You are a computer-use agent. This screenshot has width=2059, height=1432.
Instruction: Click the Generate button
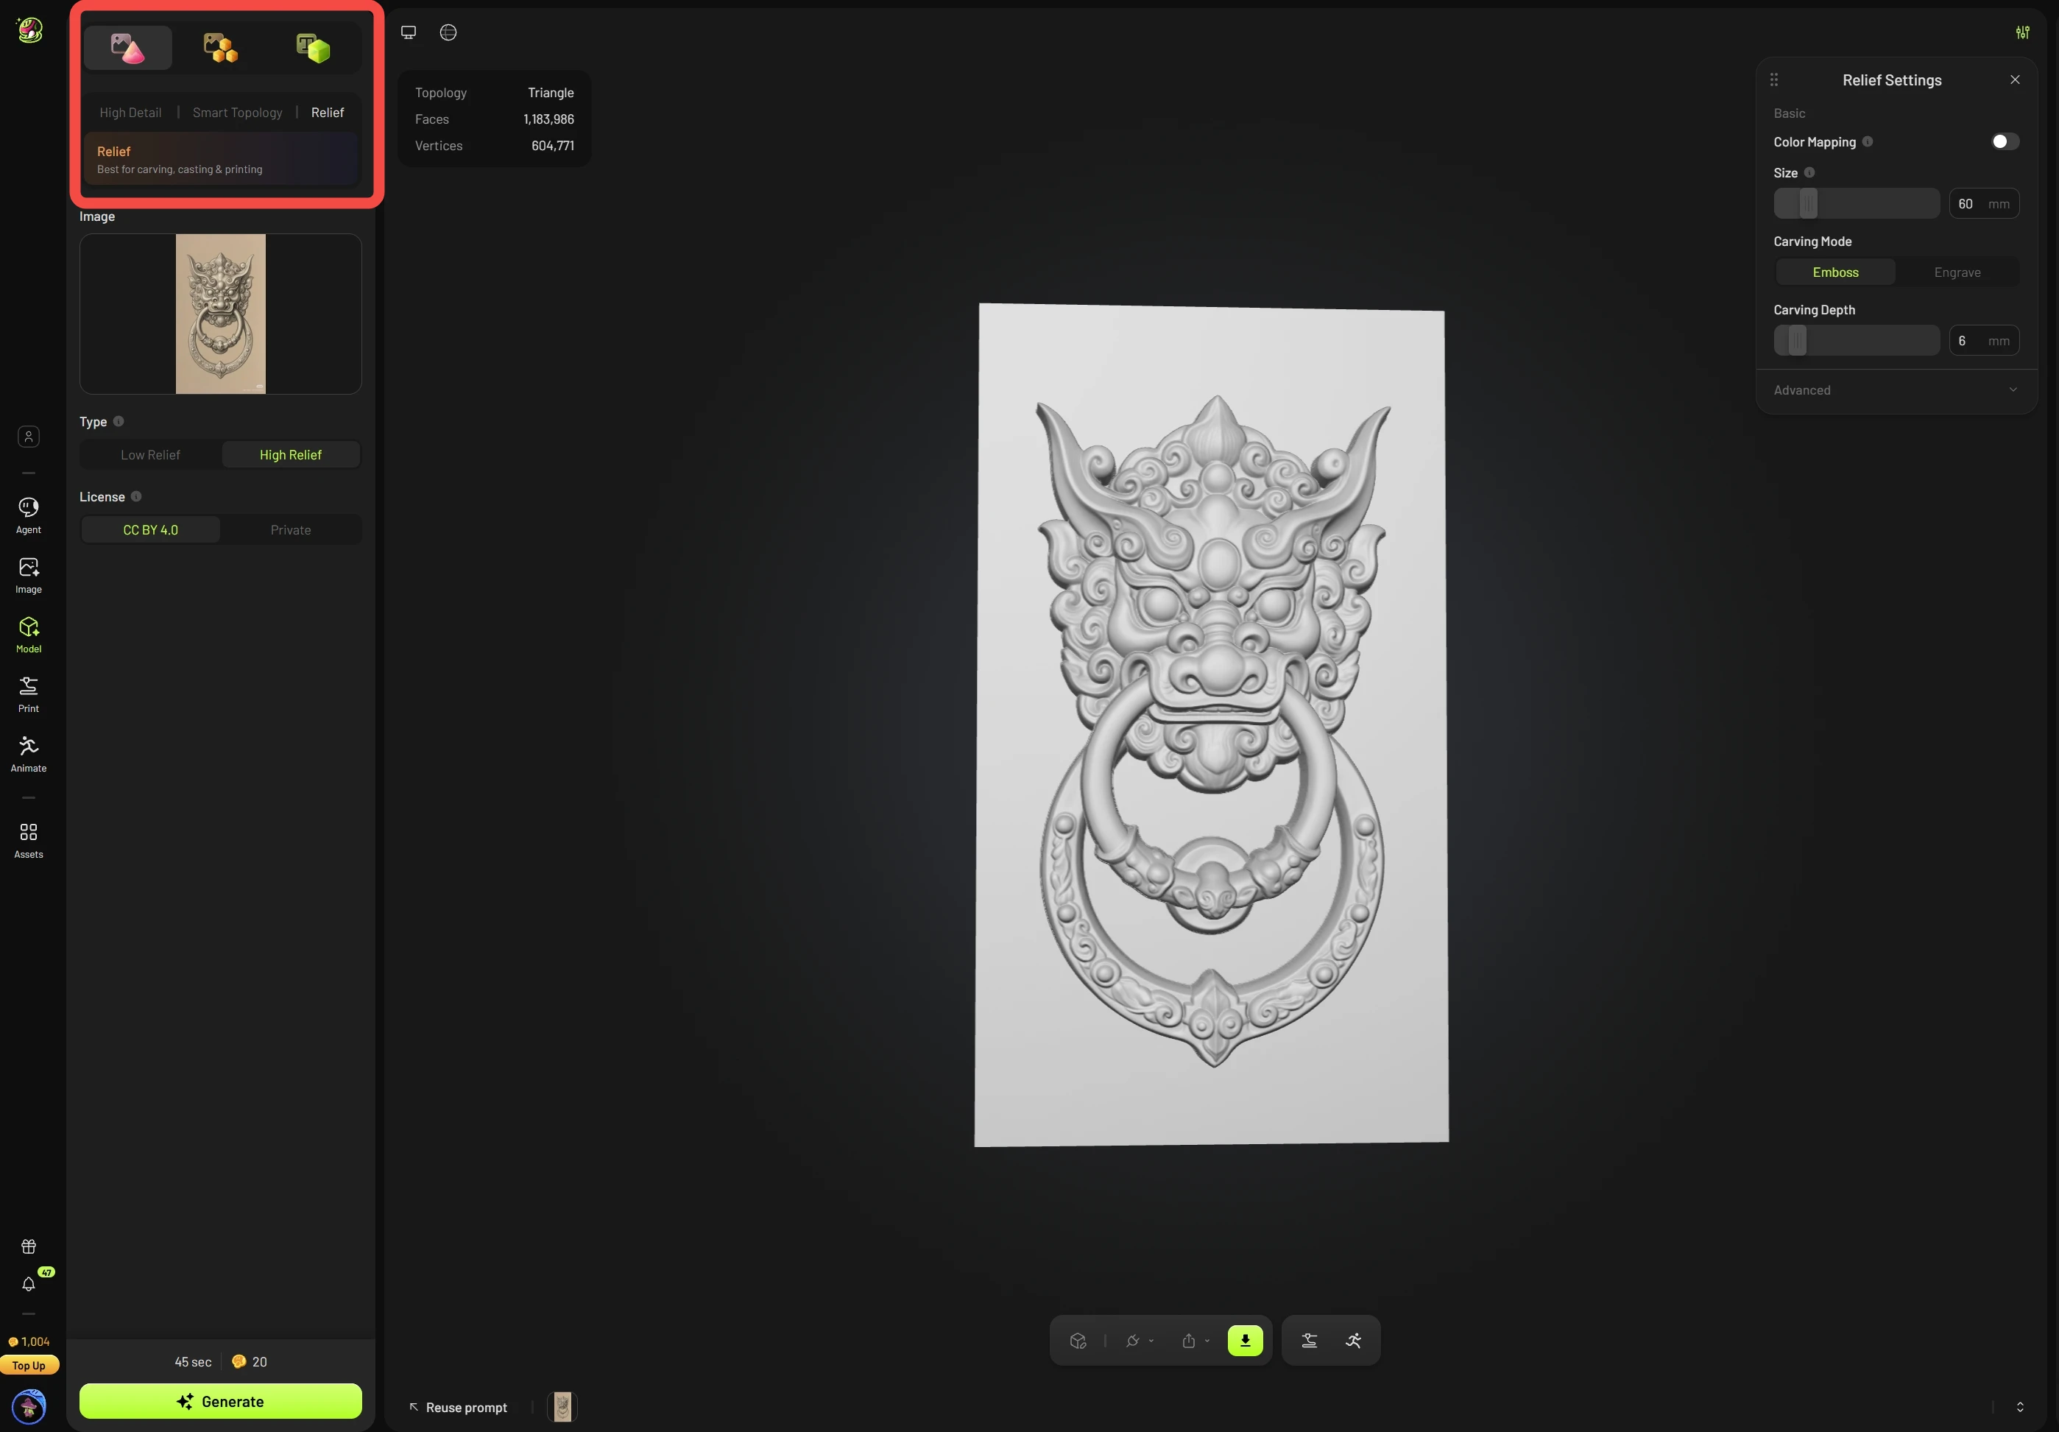coord(221,1400)
